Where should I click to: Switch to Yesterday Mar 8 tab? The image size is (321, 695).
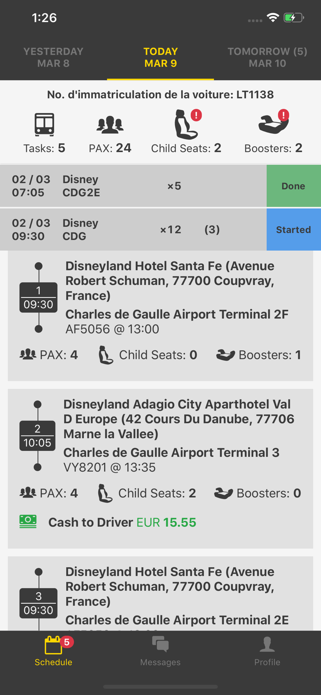pos(53,57)
